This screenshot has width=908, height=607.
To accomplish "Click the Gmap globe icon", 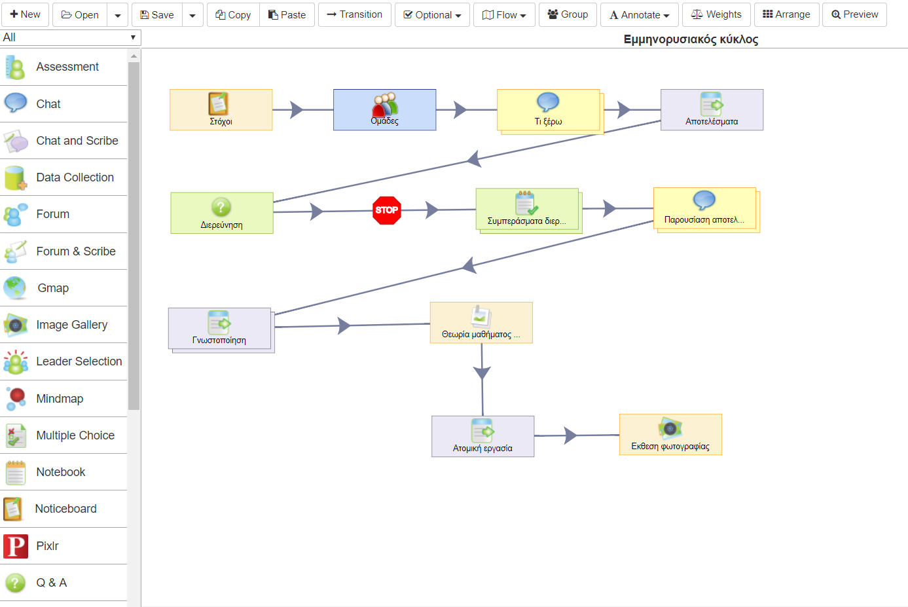I will 16,288.
